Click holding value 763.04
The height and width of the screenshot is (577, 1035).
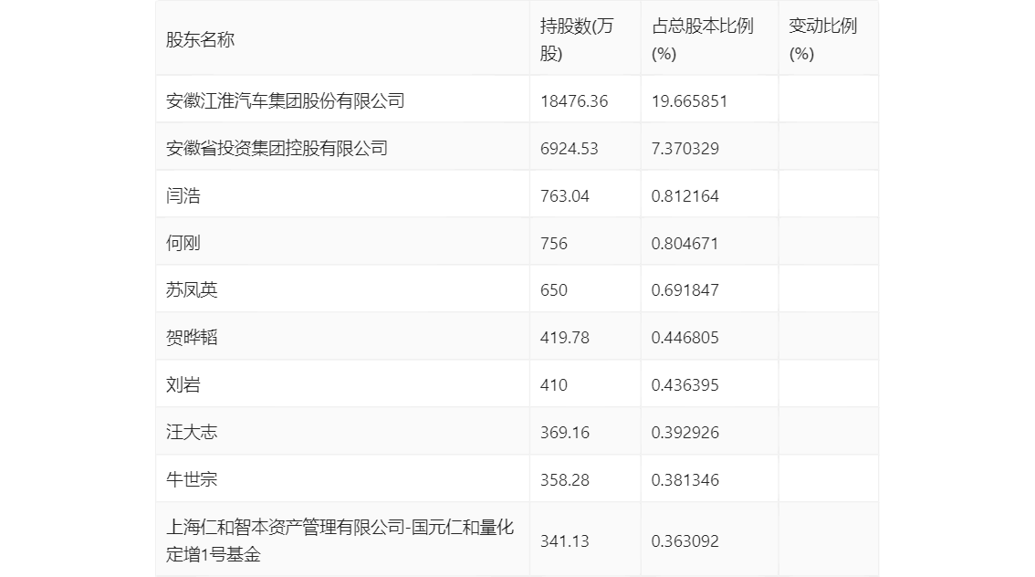(x=565, y=196)
